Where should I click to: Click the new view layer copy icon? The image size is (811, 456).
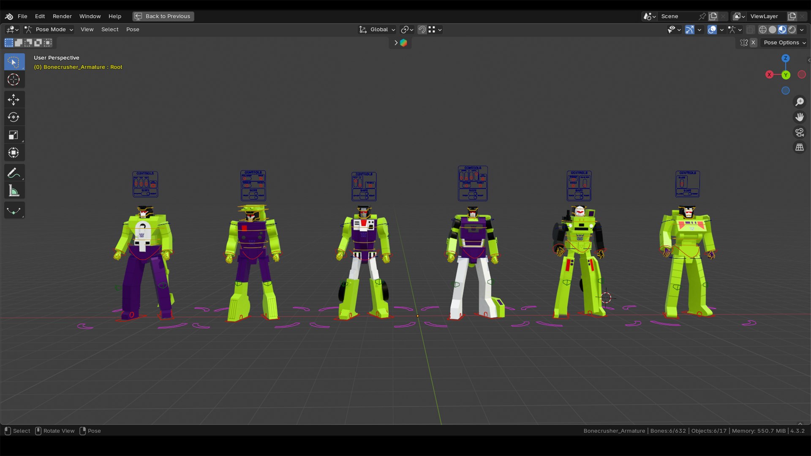point(792,16)
